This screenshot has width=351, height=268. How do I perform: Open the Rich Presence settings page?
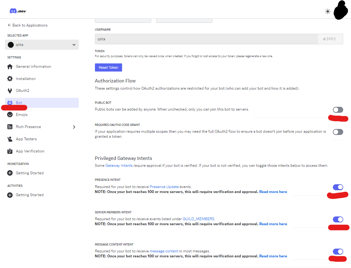tap(28, 127)
